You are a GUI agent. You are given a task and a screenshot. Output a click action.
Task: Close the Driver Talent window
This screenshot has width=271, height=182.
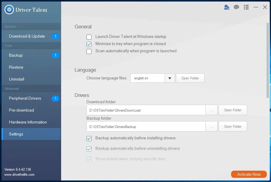coord(265,7)
